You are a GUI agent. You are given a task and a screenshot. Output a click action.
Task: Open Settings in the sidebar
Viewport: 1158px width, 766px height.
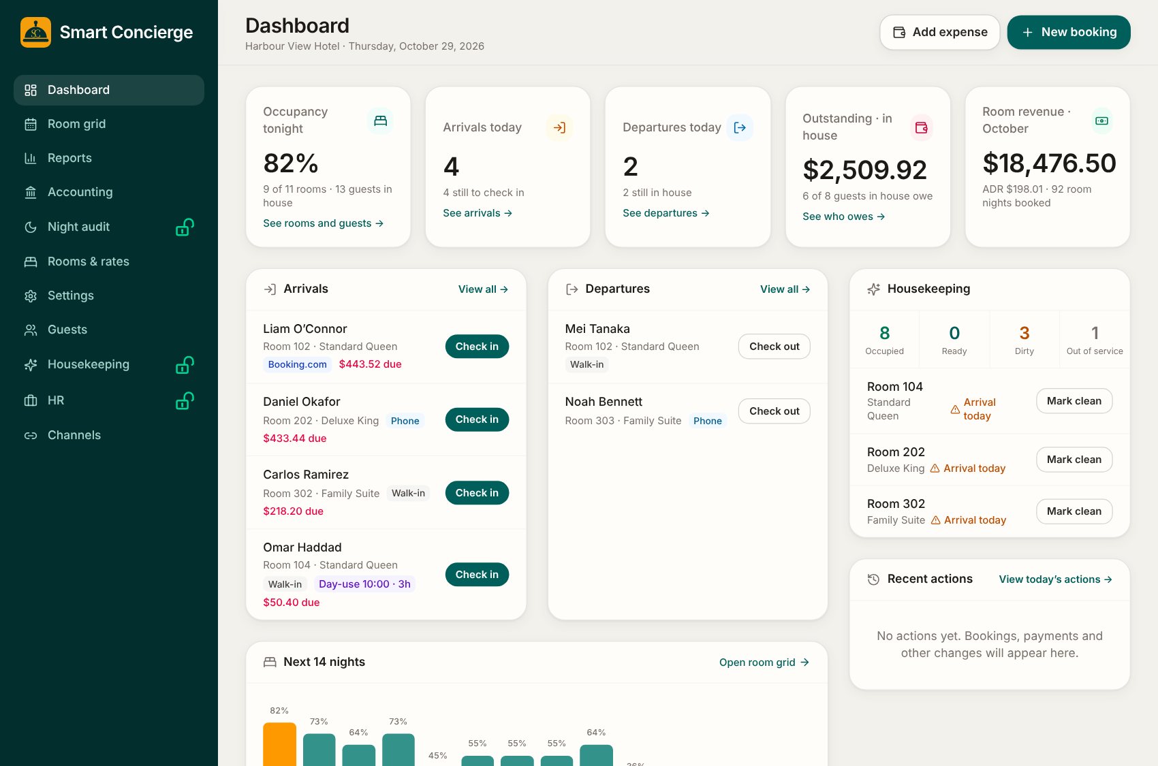click(109, 296)
